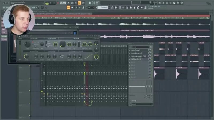The width and height of the screenshot is (214, 120).
Task: Open help with the question mark icon
Action: coord(170,3)
